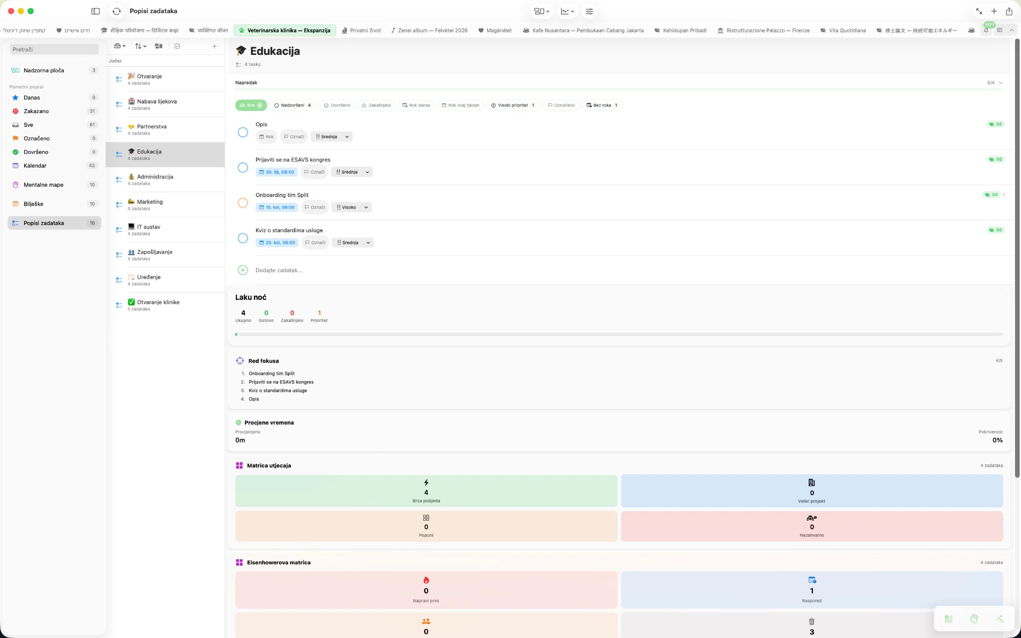Click the magic wand icon in floating bar
This screenshot has width=1021, height=638.
999,619
